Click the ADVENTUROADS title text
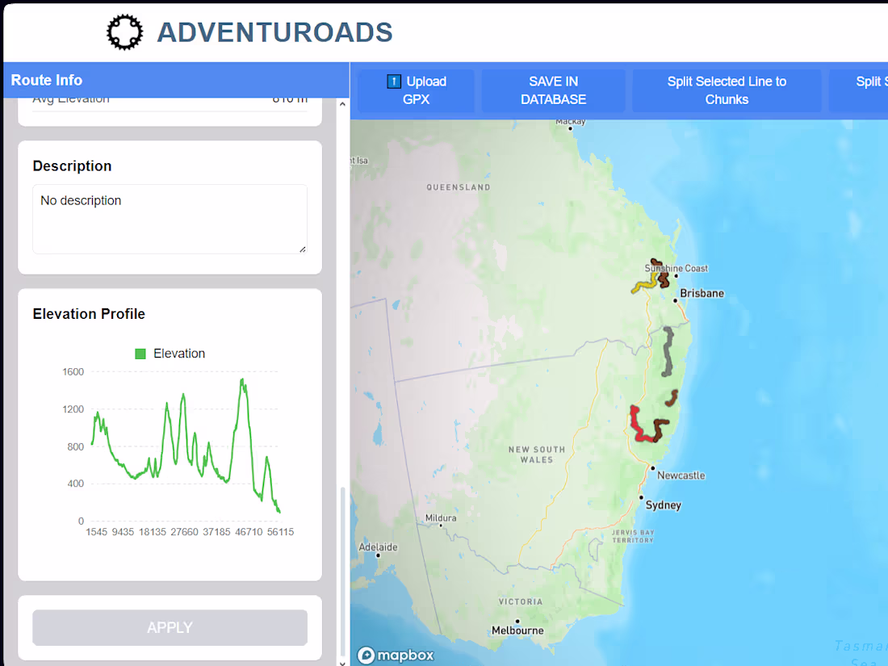Image resolution: width=888 pixels, height=666 pixels. point(274,32)
